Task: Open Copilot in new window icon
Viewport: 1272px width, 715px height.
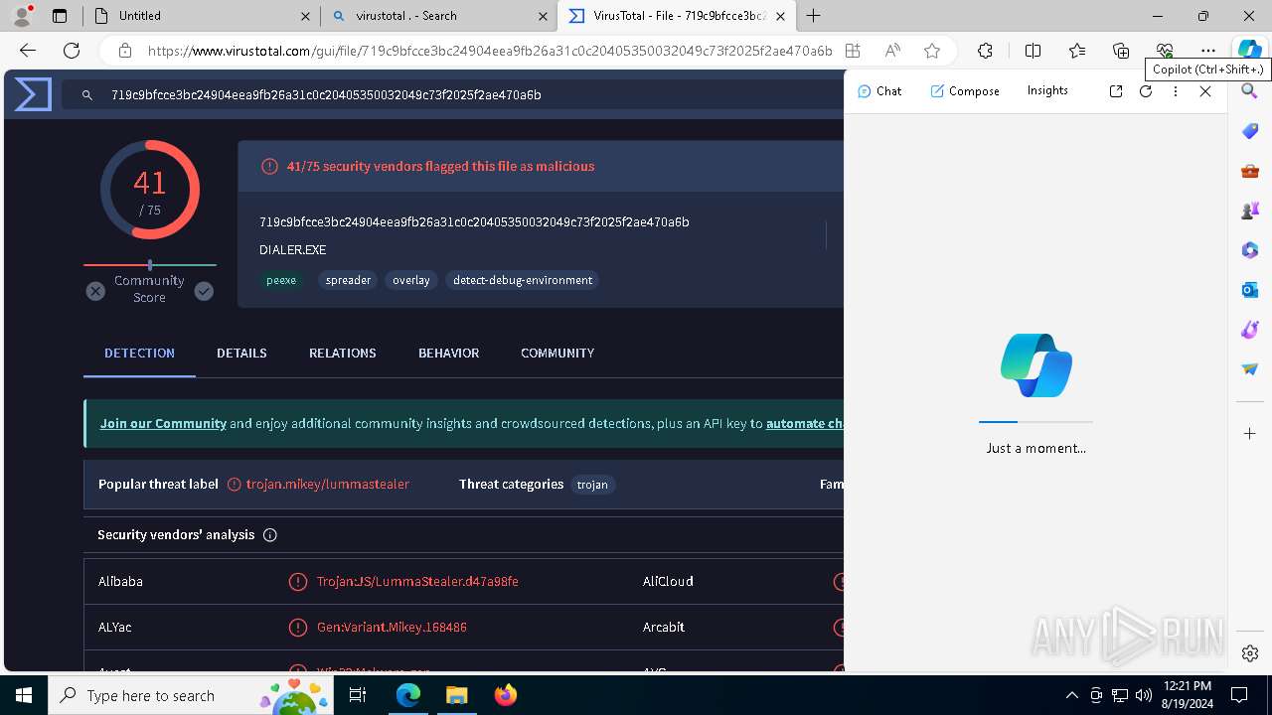Action: (x=1116, y=91)
